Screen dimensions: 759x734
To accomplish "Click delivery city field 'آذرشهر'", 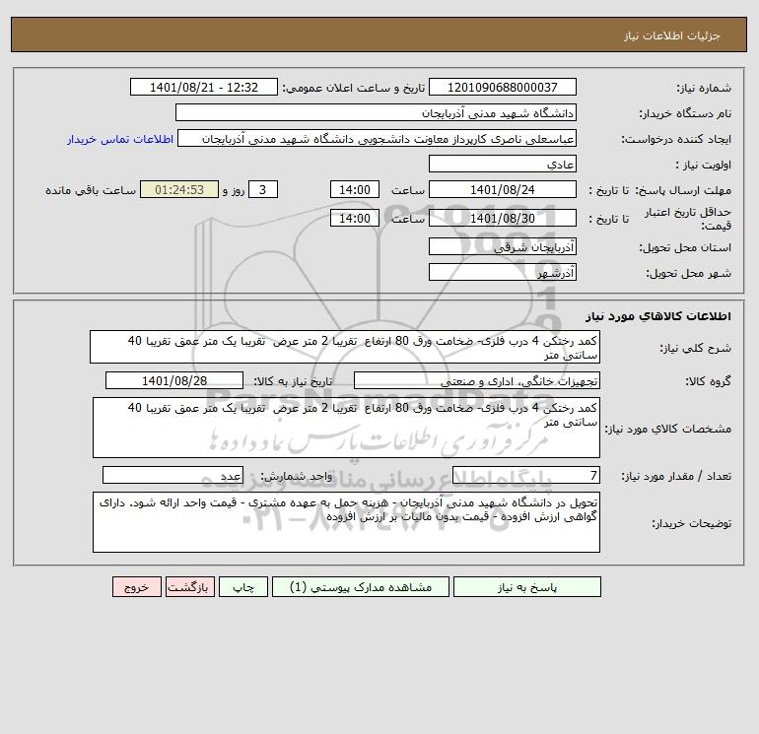I will (503, 272).
